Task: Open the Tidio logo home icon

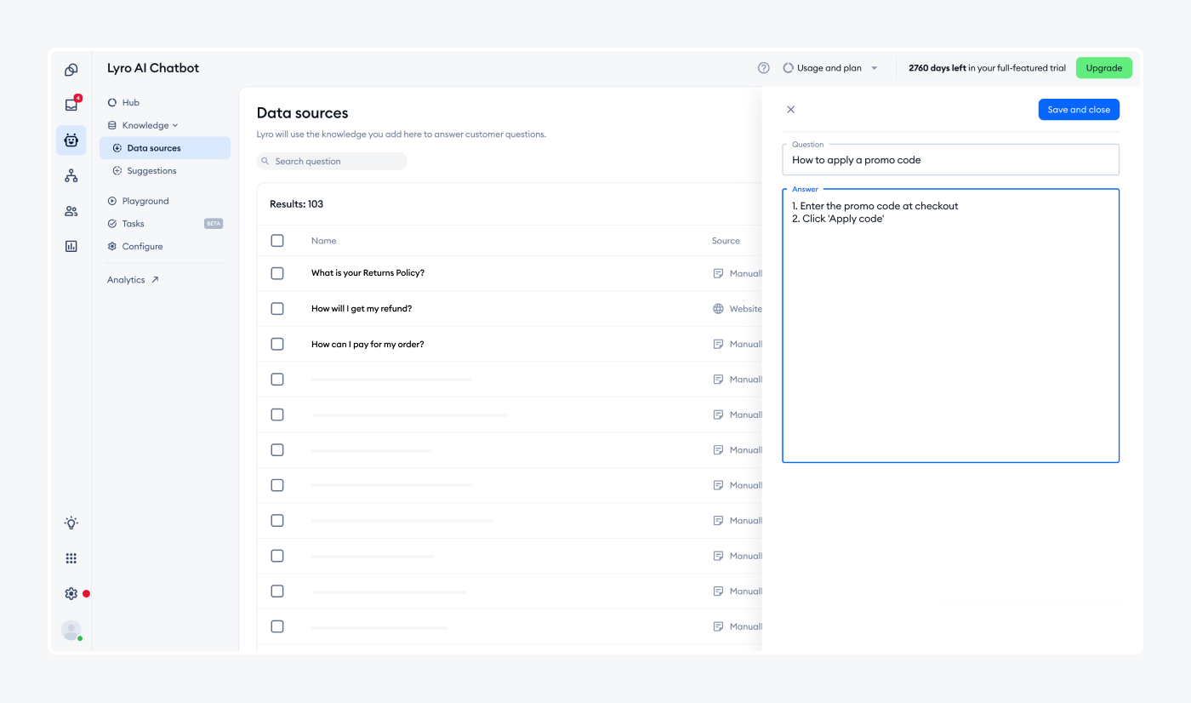Action: tap(71, 70)
